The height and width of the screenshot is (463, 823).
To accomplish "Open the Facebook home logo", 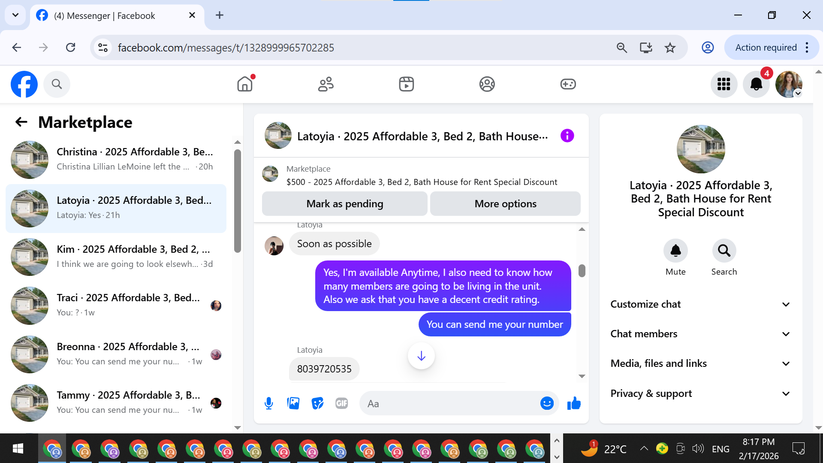I will 24,84.
